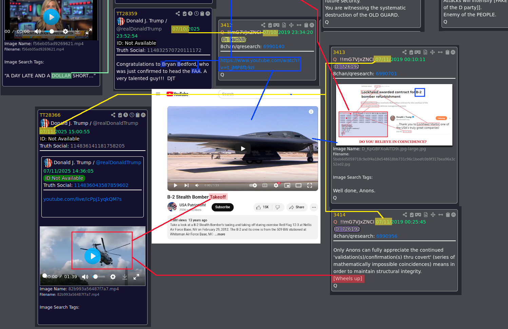
Task: Click share icon on post 3414
Action: (405, 215)
